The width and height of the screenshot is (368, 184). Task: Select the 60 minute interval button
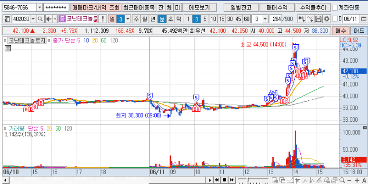pos(247,19)
